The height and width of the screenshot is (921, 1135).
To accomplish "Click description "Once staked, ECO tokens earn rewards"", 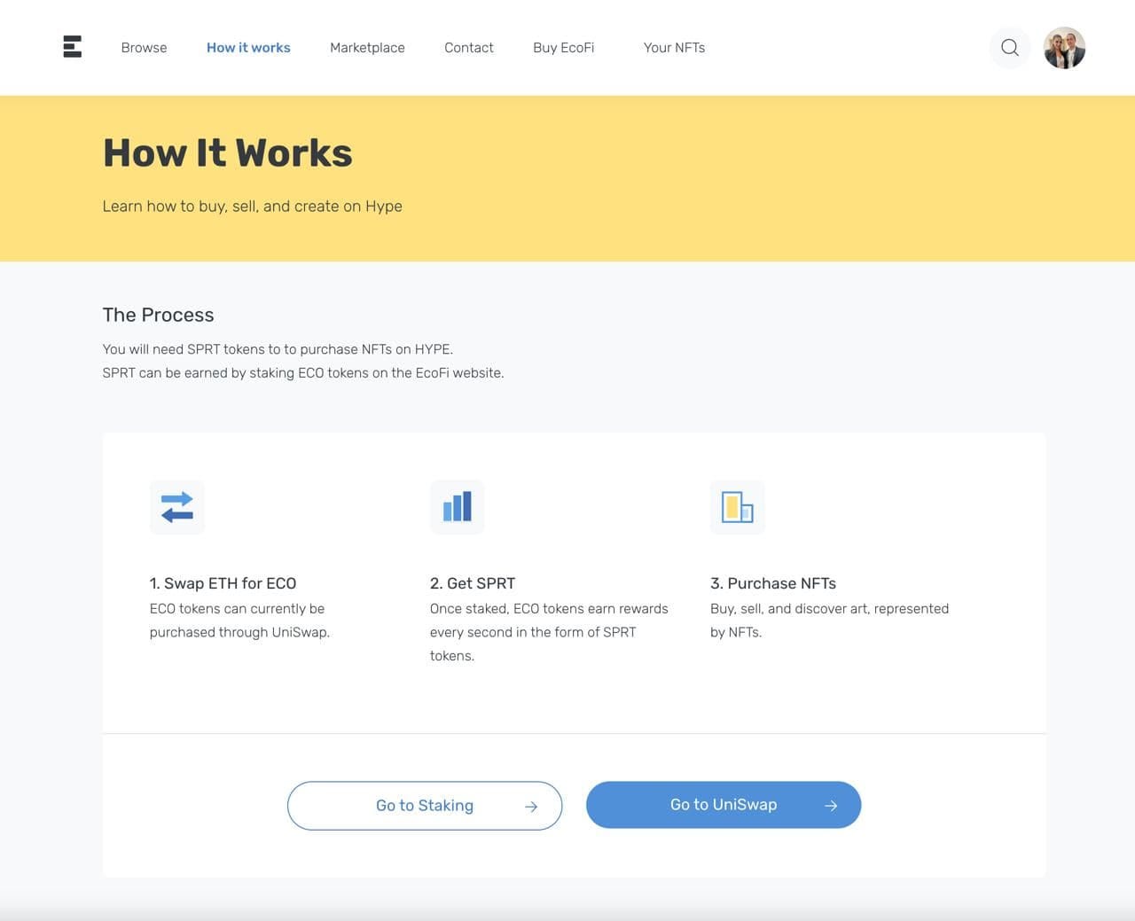I will [549, 632].
